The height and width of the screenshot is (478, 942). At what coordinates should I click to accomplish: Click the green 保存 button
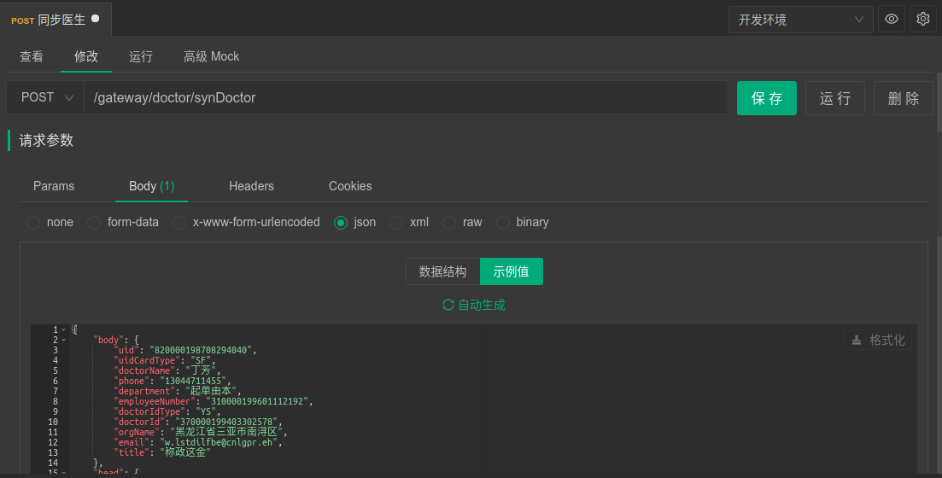[x=767, y=98]
